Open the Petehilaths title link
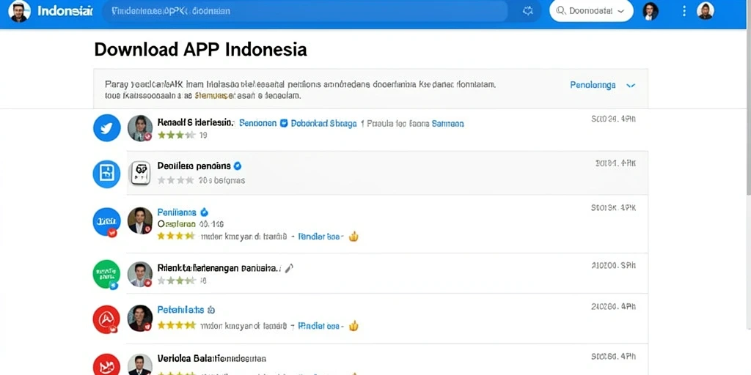This screenshot has height=375, width=751. point(180,310)
